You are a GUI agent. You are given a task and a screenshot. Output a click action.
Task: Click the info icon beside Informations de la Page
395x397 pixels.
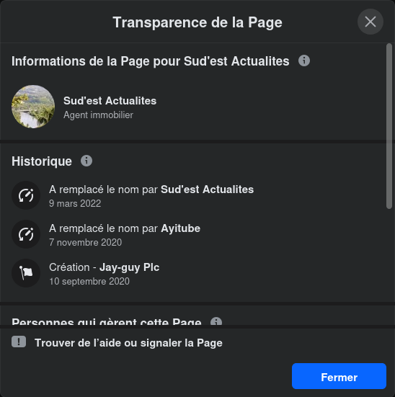pos(304,61)
